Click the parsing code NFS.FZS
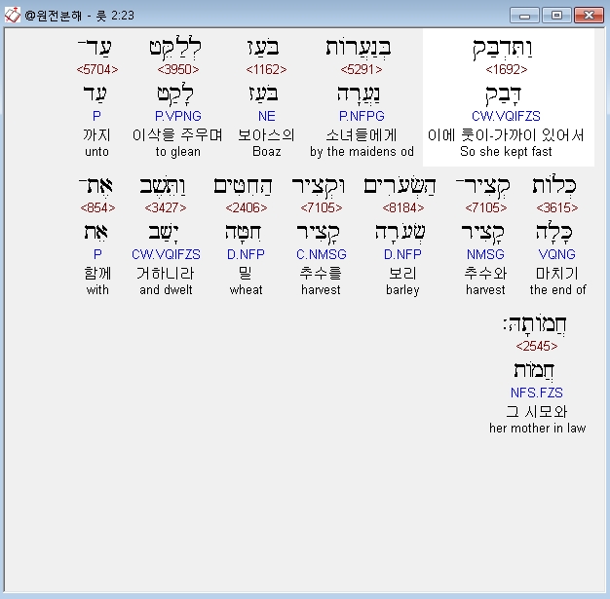Image resolution: width=610 pixels, height=599 pixels. (x=537, y=393)
